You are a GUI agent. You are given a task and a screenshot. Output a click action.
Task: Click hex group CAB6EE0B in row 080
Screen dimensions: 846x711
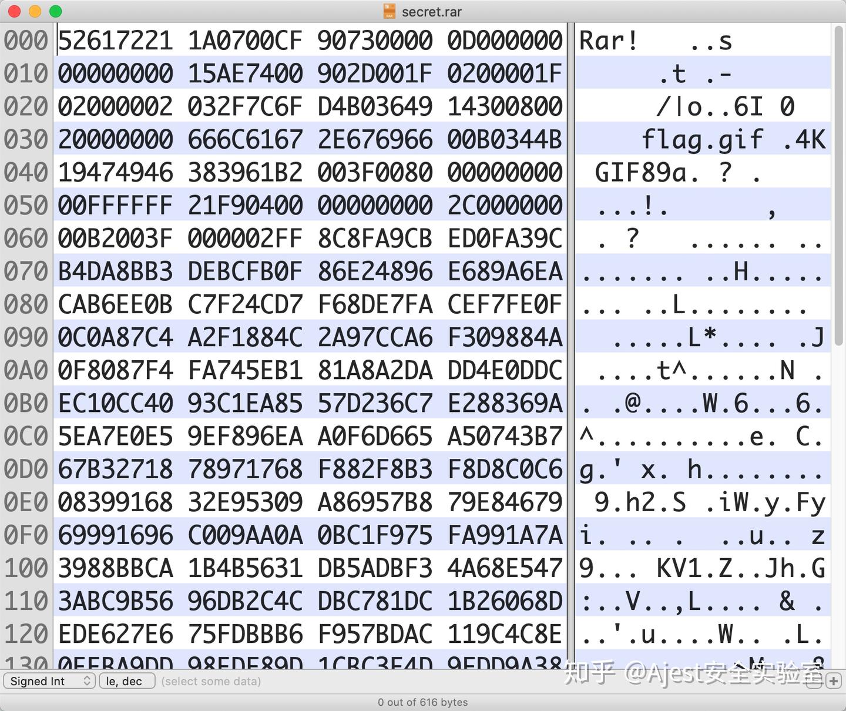click(115, 304)
